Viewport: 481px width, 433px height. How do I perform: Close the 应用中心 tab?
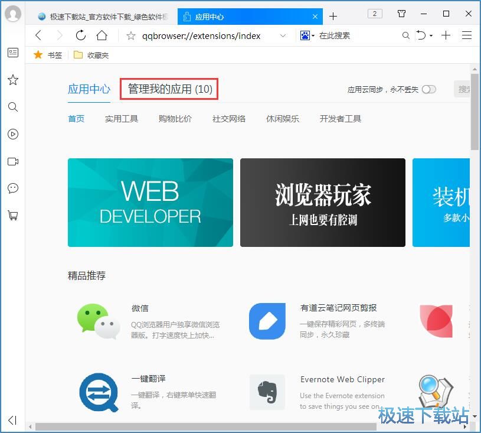coord(315,17)
